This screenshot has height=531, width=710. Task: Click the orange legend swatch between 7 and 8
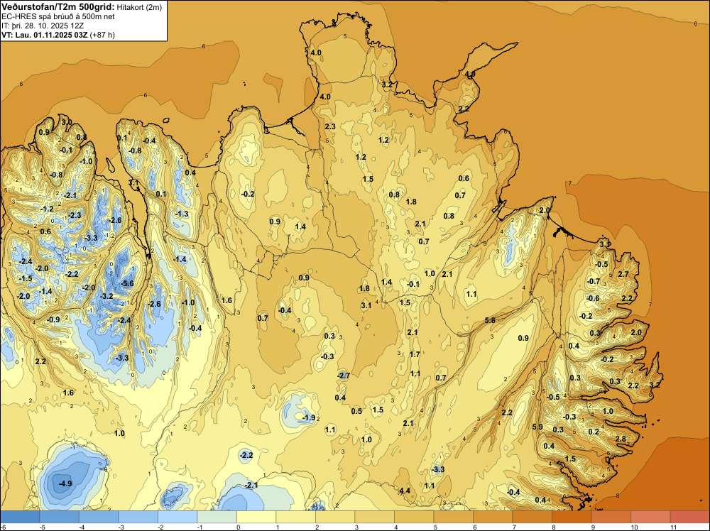[x=532, y=517]
